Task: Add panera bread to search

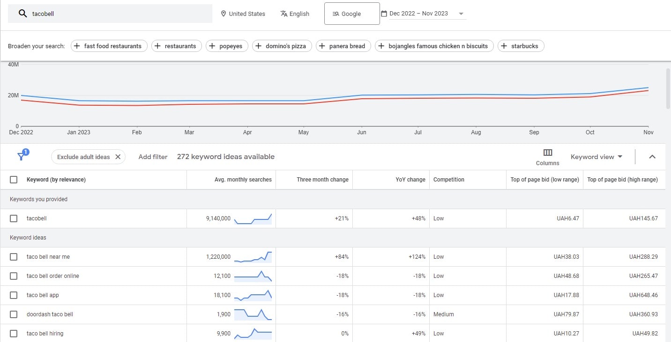Action: click(x=343, y=46)
